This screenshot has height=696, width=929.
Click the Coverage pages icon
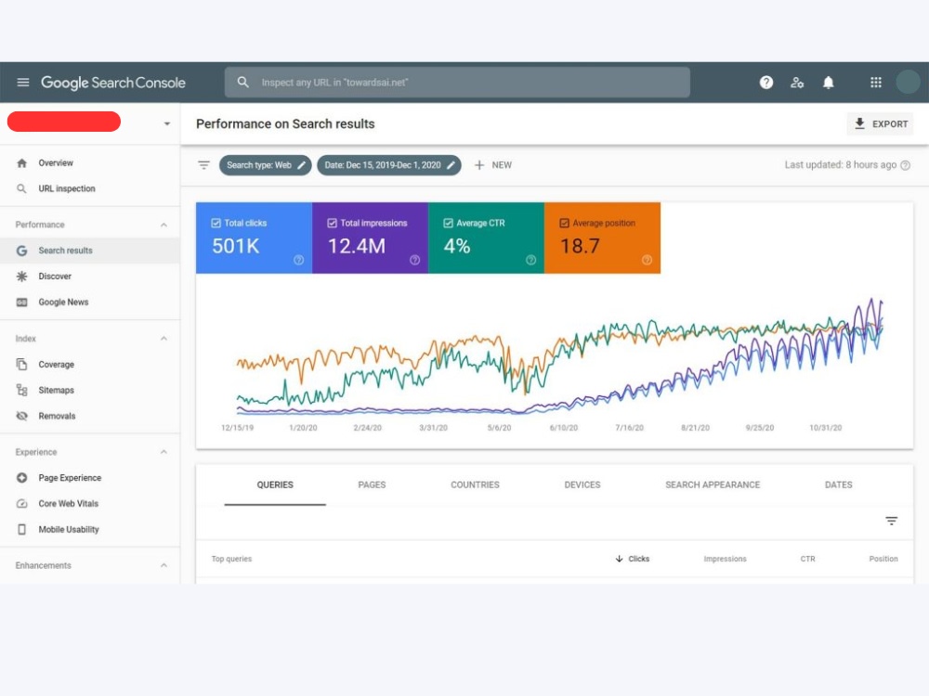(x=22, y=364)
